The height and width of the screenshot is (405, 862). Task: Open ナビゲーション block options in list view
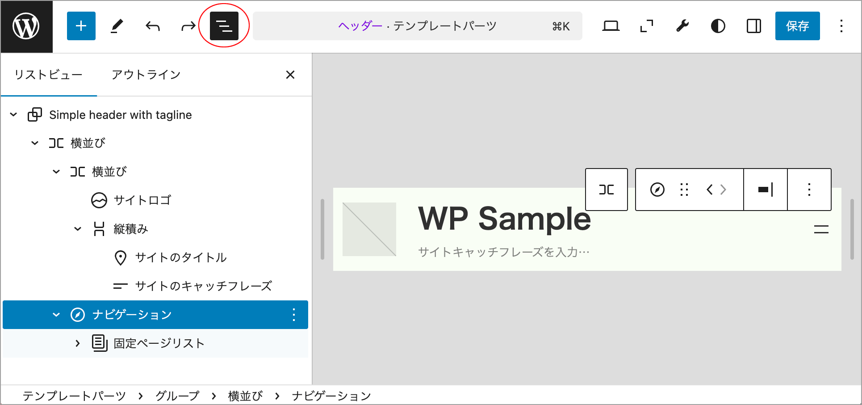point(293,315)
